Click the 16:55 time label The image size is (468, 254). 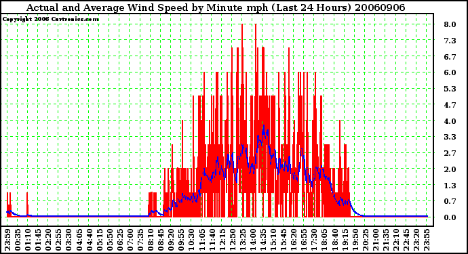[x=304, y=240]
